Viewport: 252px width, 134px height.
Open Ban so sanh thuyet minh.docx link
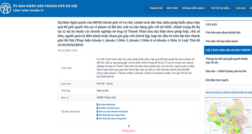coord(114,112)
